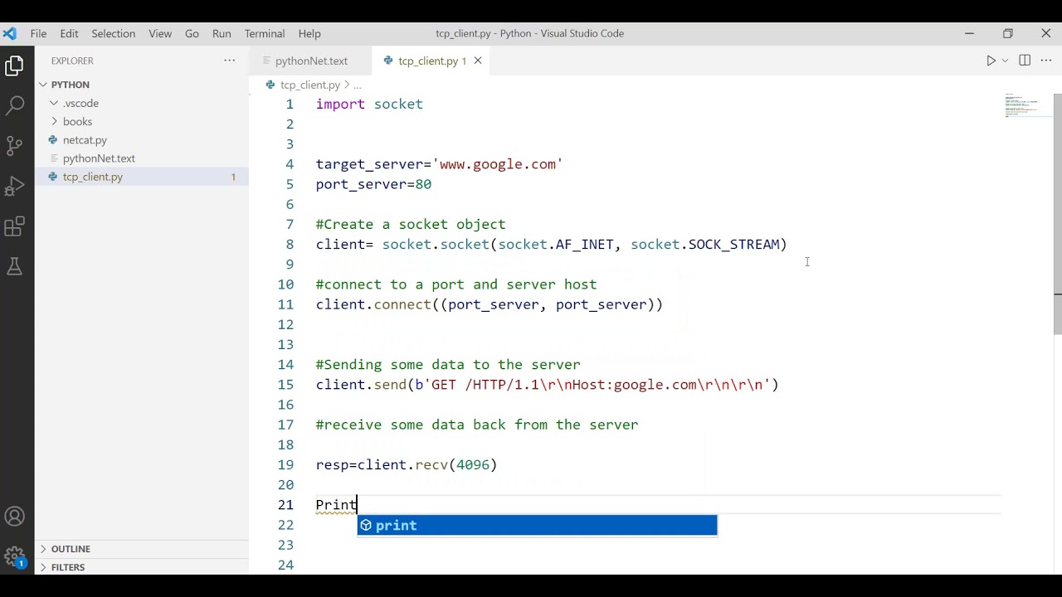Click the 'resp=client.recv(4096)' line
1062x597 pixels.
click(x=407, y=465)
